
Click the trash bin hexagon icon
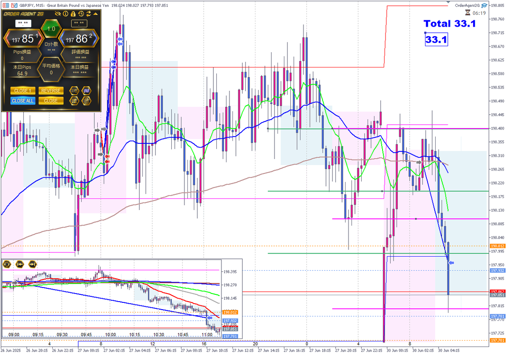(86, 101)
